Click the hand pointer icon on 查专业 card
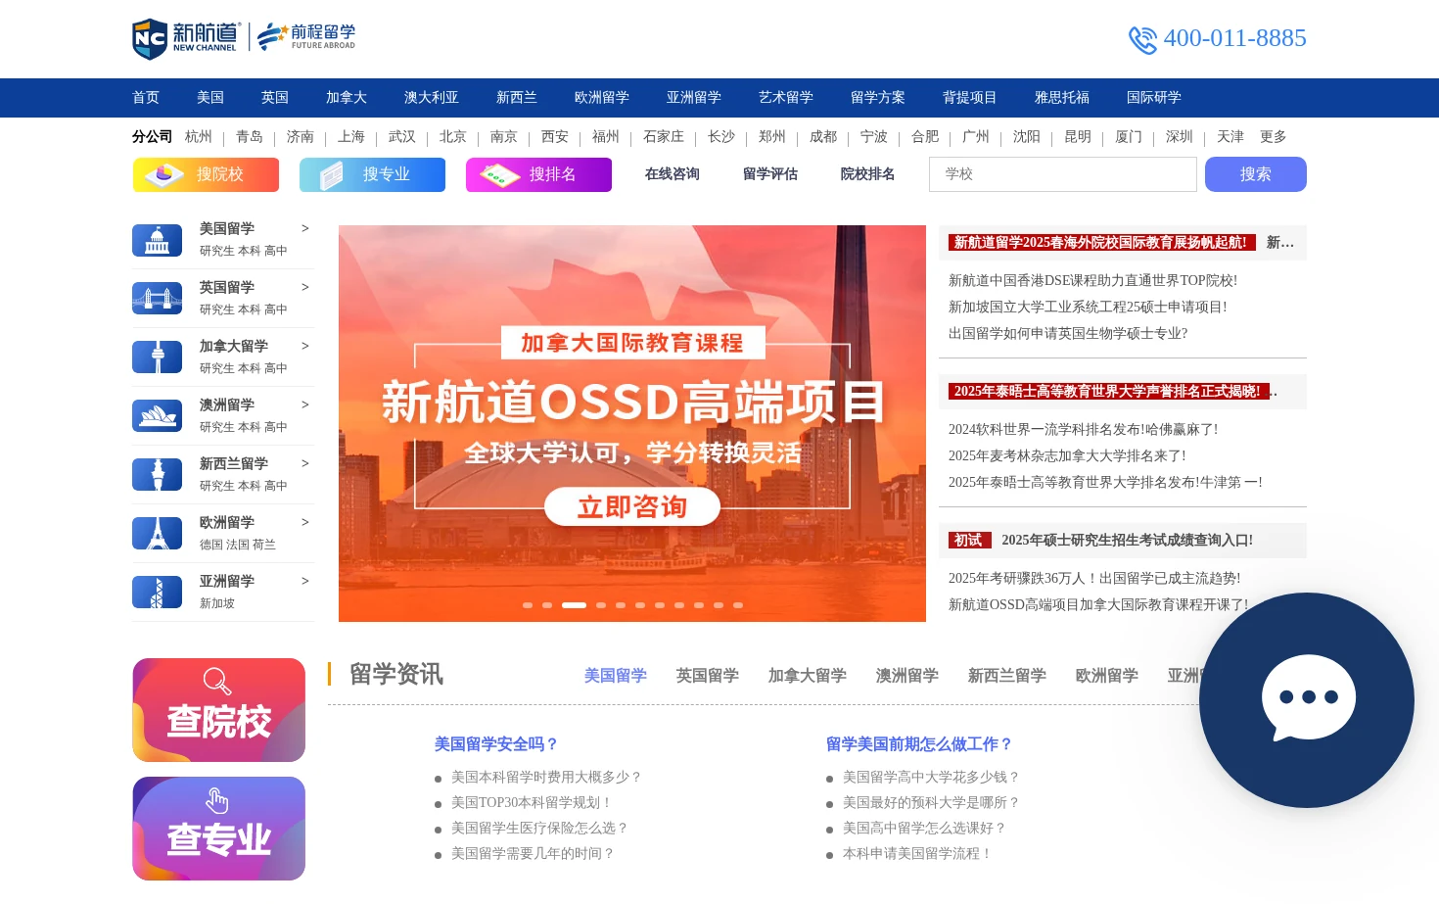The width and height of the screenshot is (1439, 904). point(217,800)
